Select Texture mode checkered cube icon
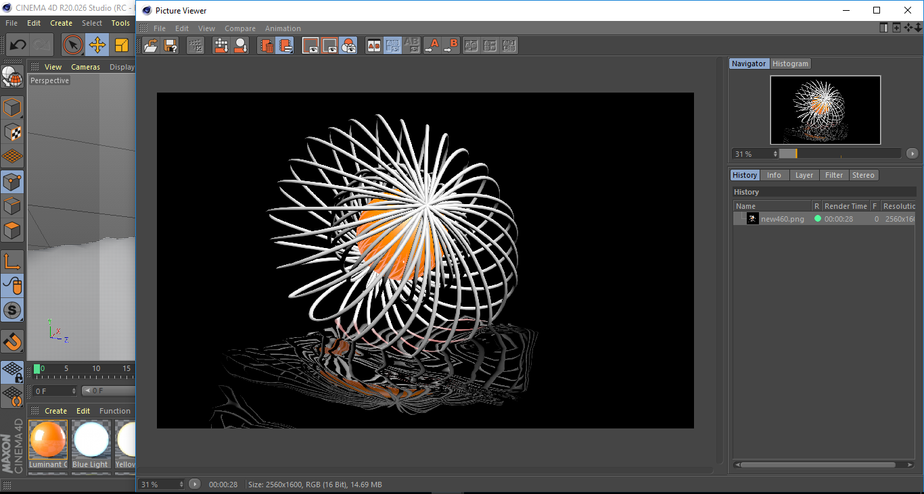The width and height of the screenshot is (924, 494). click(12, 132)
